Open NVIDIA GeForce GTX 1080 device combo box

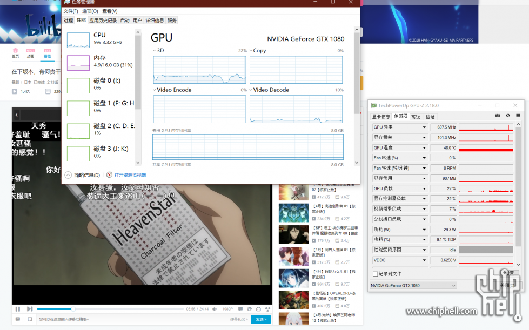[413, 286]
